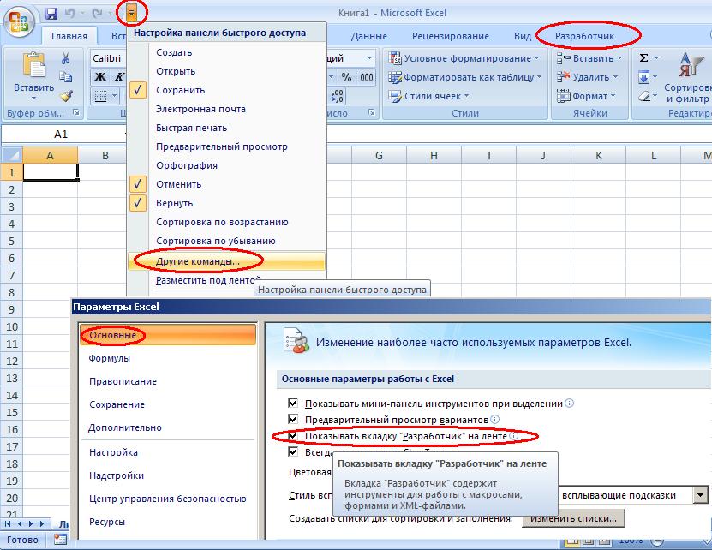Toggle Bold (Ж) formatting
This screenshot has width=712, height=550.
(x=100, y=77)
